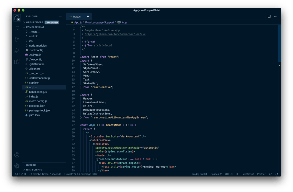Open Explorer panel More Actions ellipsis
Viewport: 293px width, 192px height.
(61, 16)
